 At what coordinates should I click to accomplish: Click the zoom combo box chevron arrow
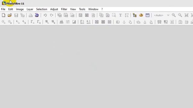click(168, 15)
